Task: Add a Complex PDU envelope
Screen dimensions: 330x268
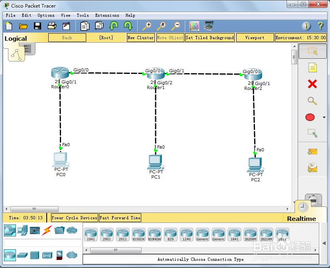Action: tap(312, 168)
